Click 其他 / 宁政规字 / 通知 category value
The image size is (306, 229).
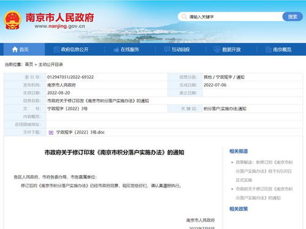click(x=224, y=77)
